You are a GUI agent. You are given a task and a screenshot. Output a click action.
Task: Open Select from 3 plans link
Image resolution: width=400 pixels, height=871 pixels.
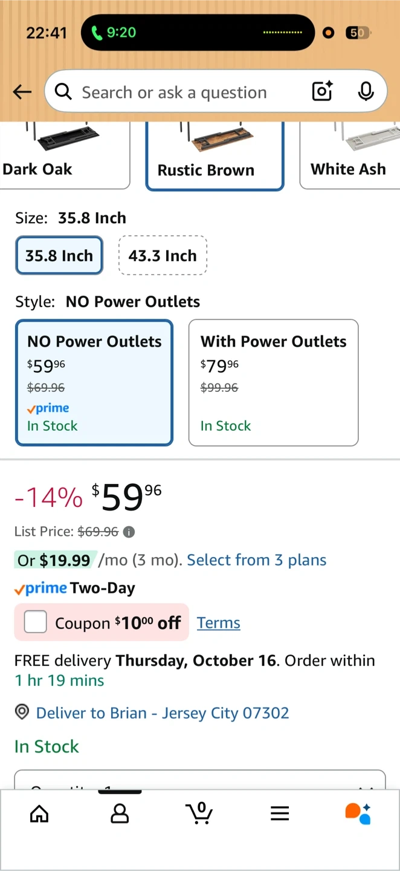click(x=256, y=560)
